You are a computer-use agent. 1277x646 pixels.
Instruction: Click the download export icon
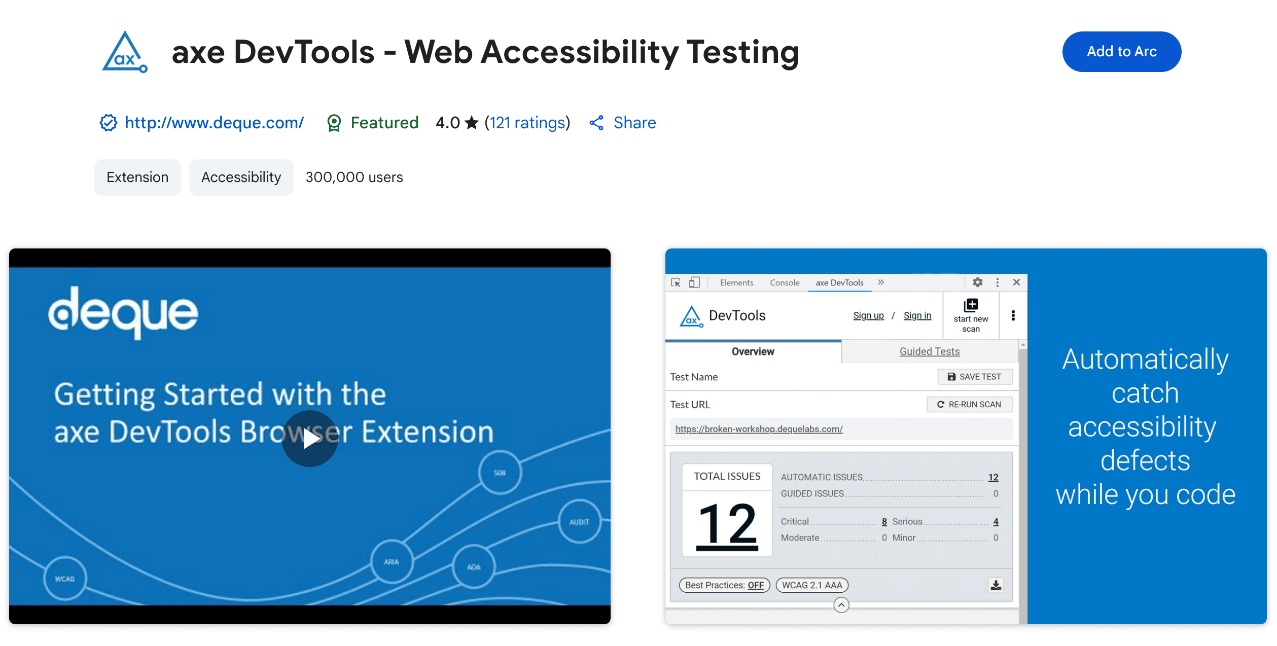[x=996, y=585]
